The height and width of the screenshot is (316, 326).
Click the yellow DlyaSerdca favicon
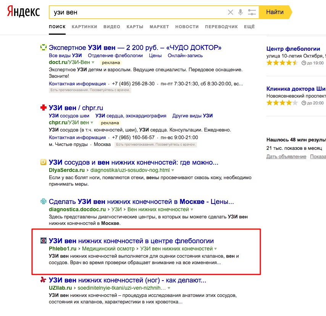pyautogui.click(x=43, y=162)
